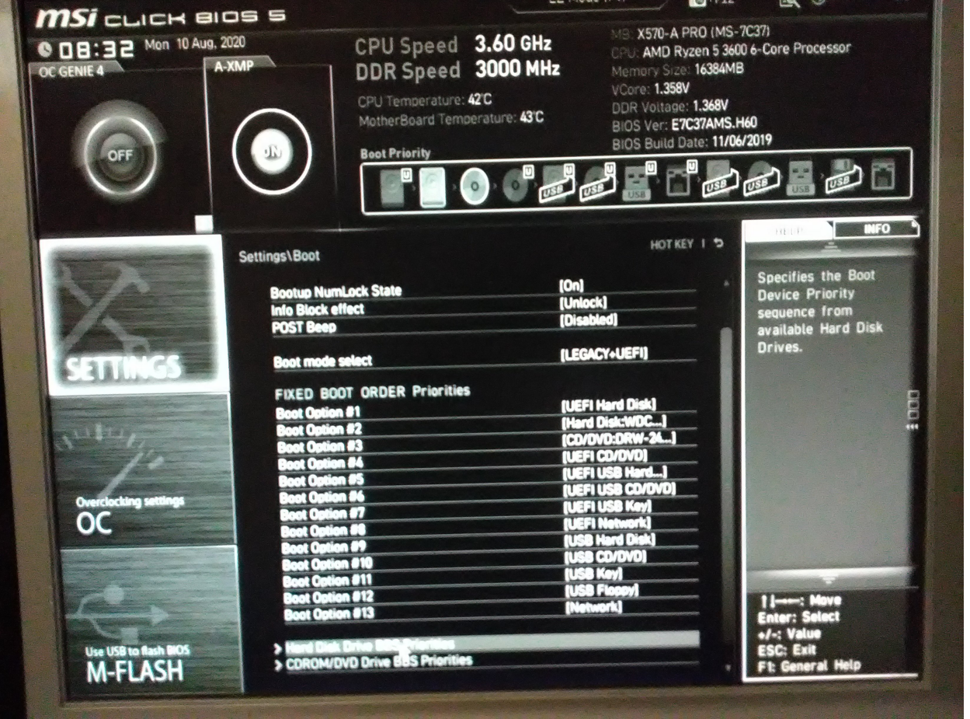Click the help panel bottom scroll arrow
970x719 pixels.
829,579
